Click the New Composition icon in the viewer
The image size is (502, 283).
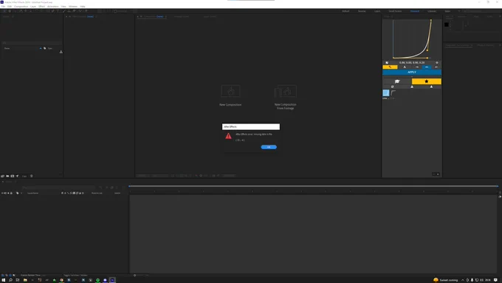click(230, 91)
